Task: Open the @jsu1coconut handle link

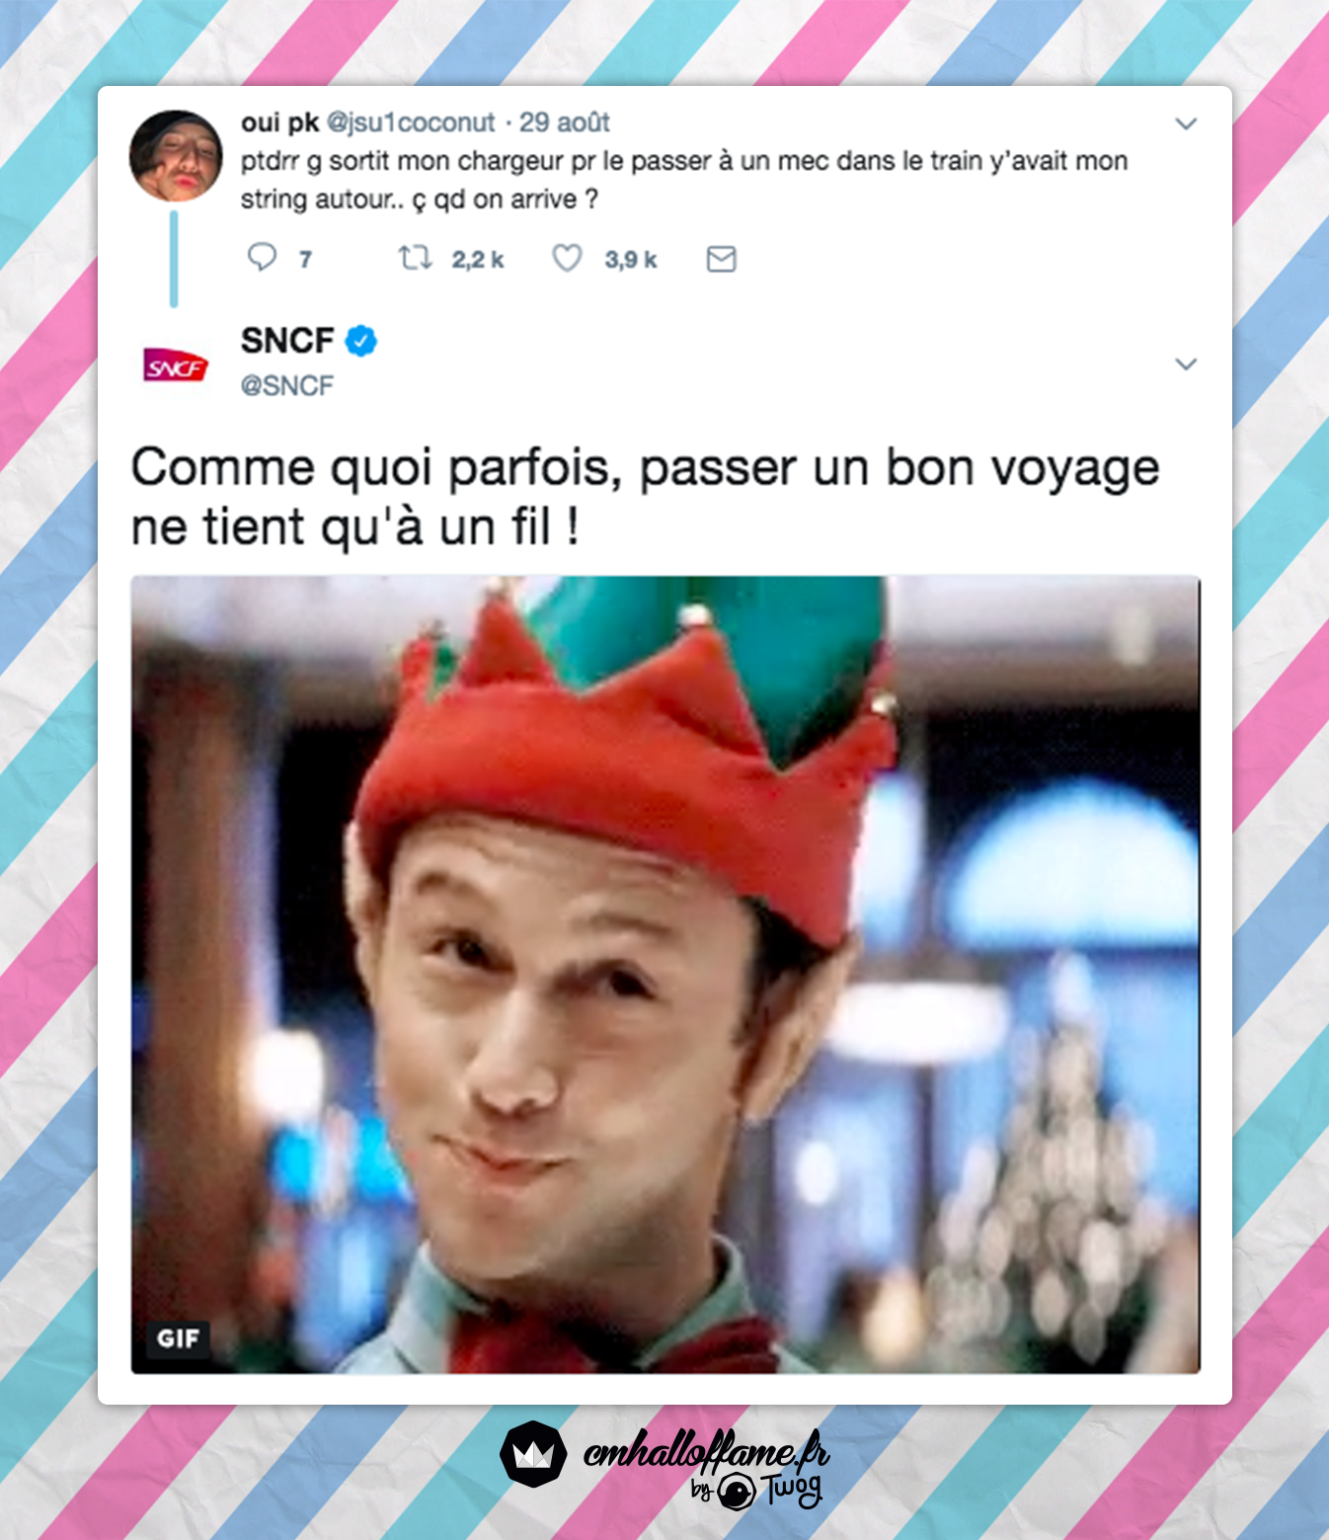Action: [x=411, y=122]
